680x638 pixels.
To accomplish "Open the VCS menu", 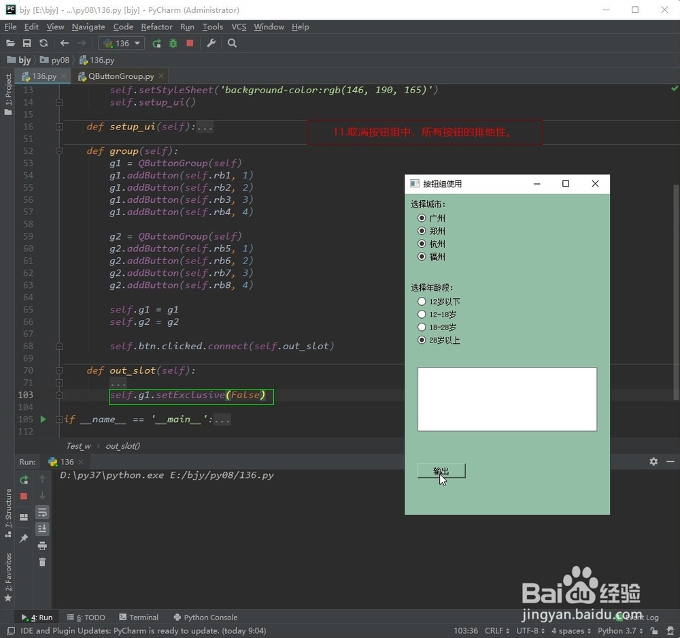I will click(239, 27).
